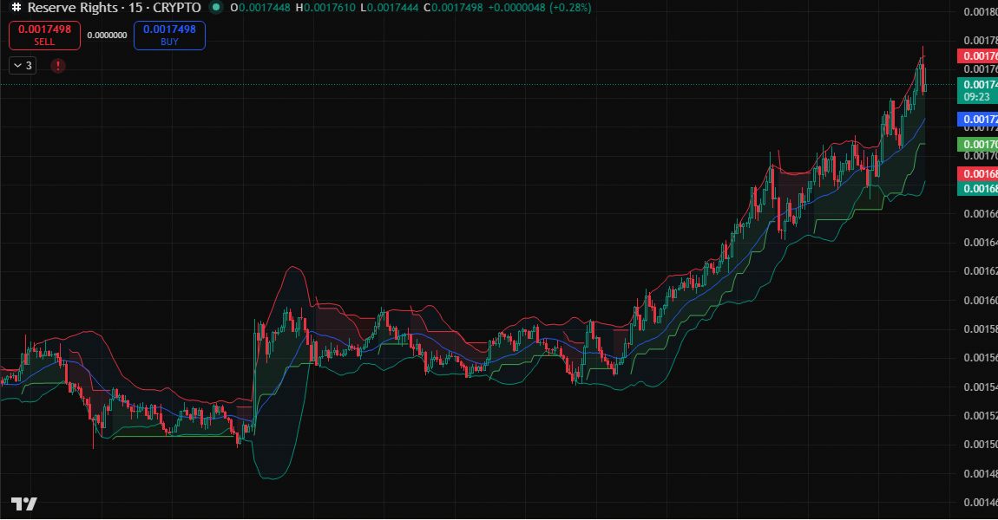Click the 0.00164 tick on price axis

point(980,242)
